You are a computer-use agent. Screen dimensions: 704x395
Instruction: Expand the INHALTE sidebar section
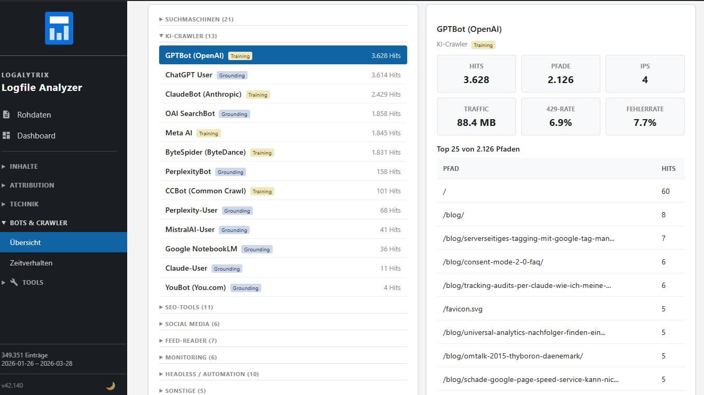(24, 166)
